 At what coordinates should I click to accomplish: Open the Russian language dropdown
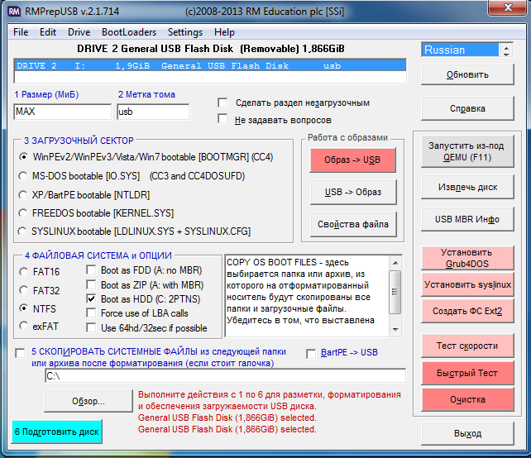click(x=467, y=50)
